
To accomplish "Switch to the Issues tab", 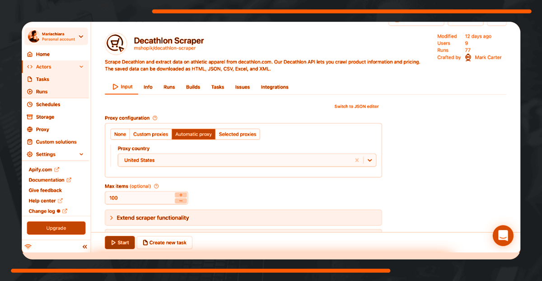I will point(243,87).
